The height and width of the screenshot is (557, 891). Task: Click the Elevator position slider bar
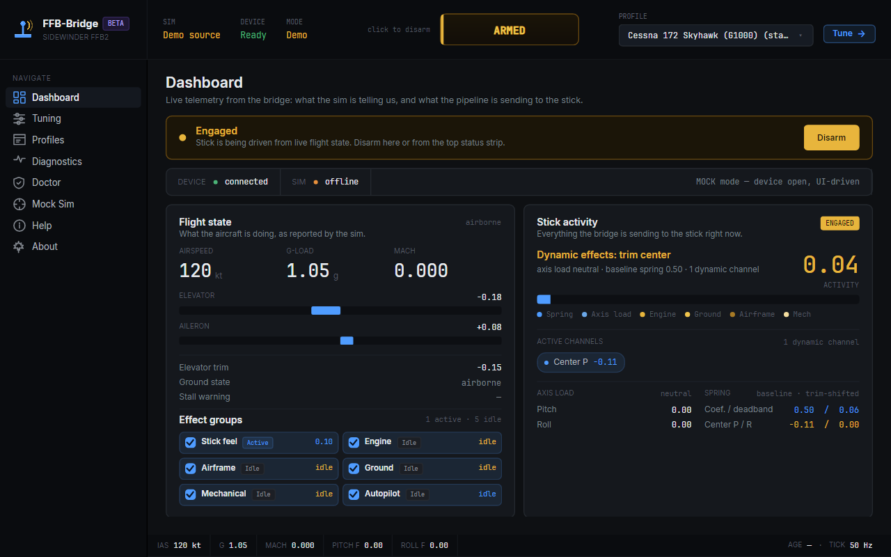pyautogui.click(x=340, y=311)
